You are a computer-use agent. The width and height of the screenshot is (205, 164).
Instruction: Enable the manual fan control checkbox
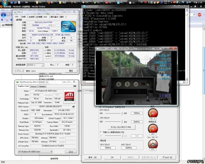[101, 132]
